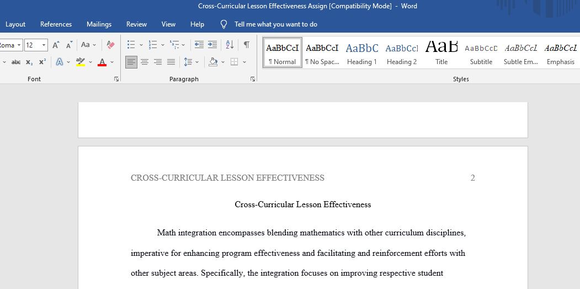
Task: Apply red font color
Action: pyautogui.click(x=102, y=62)
